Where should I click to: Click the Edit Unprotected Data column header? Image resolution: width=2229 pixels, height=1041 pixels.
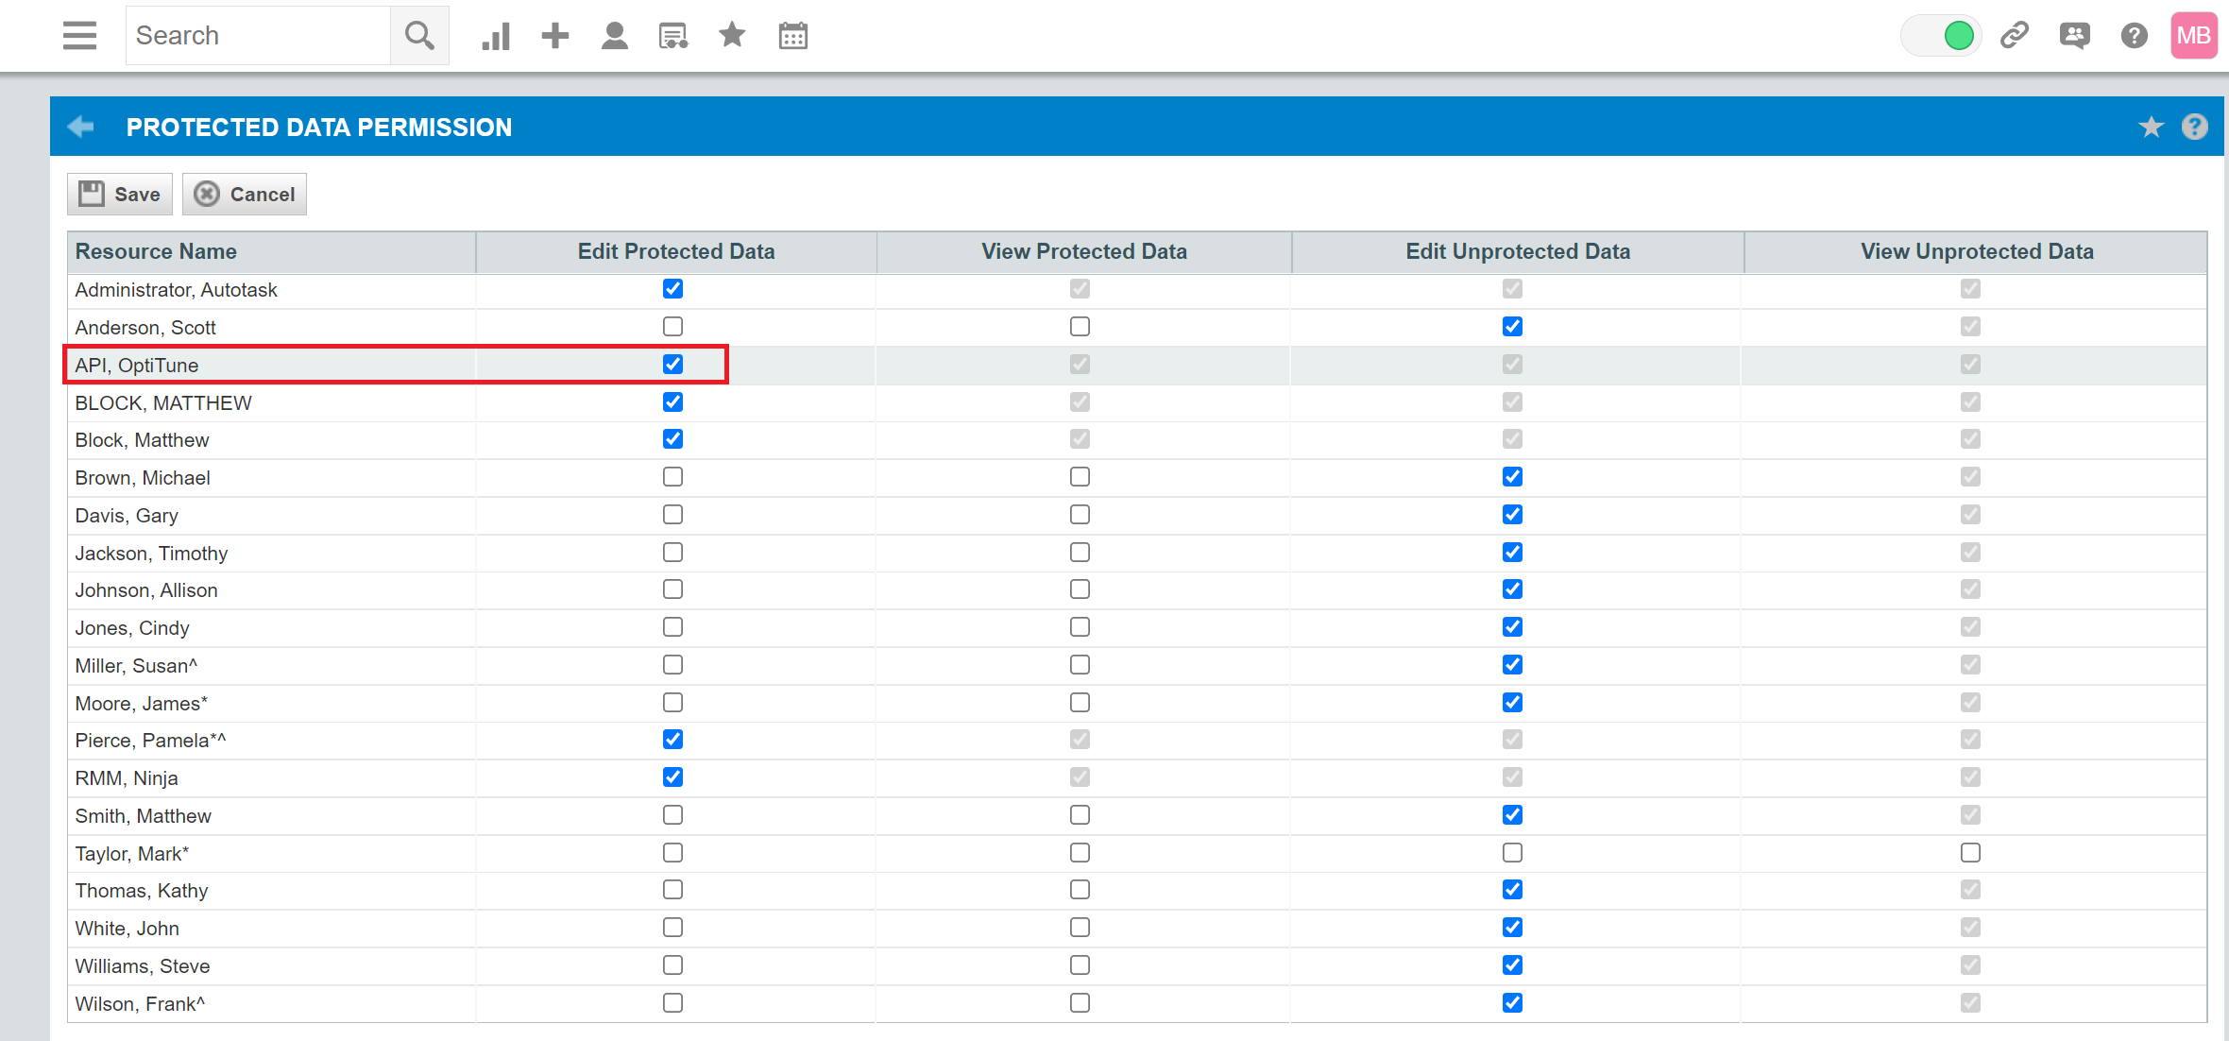1518,251
